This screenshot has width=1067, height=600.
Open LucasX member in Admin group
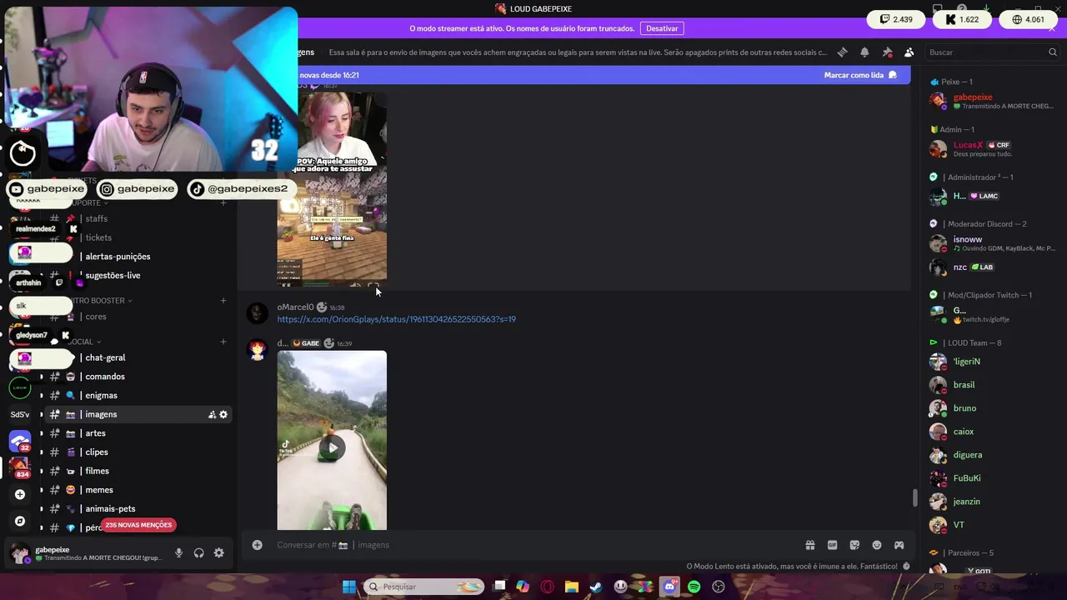pos(994,148)
